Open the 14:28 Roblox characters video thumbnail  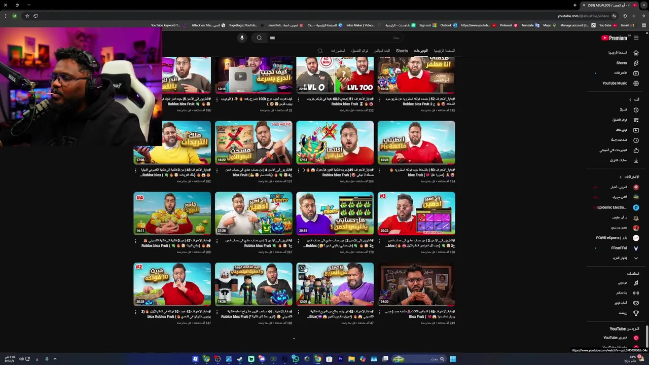pos(254,284)
